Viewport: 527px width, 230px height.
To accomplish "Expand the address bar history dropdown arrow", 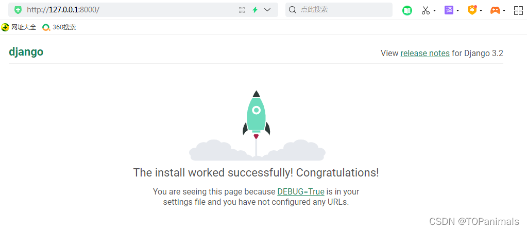I will tap(267, 10).
